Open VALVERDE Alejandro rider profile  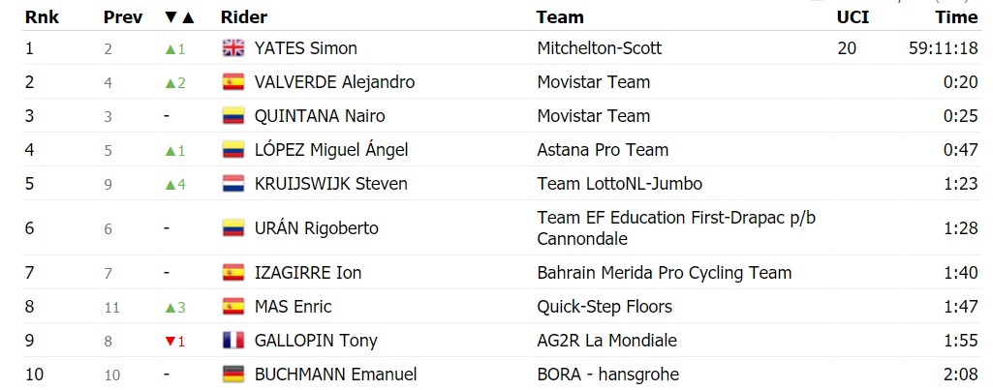click(x=334, y=82)
